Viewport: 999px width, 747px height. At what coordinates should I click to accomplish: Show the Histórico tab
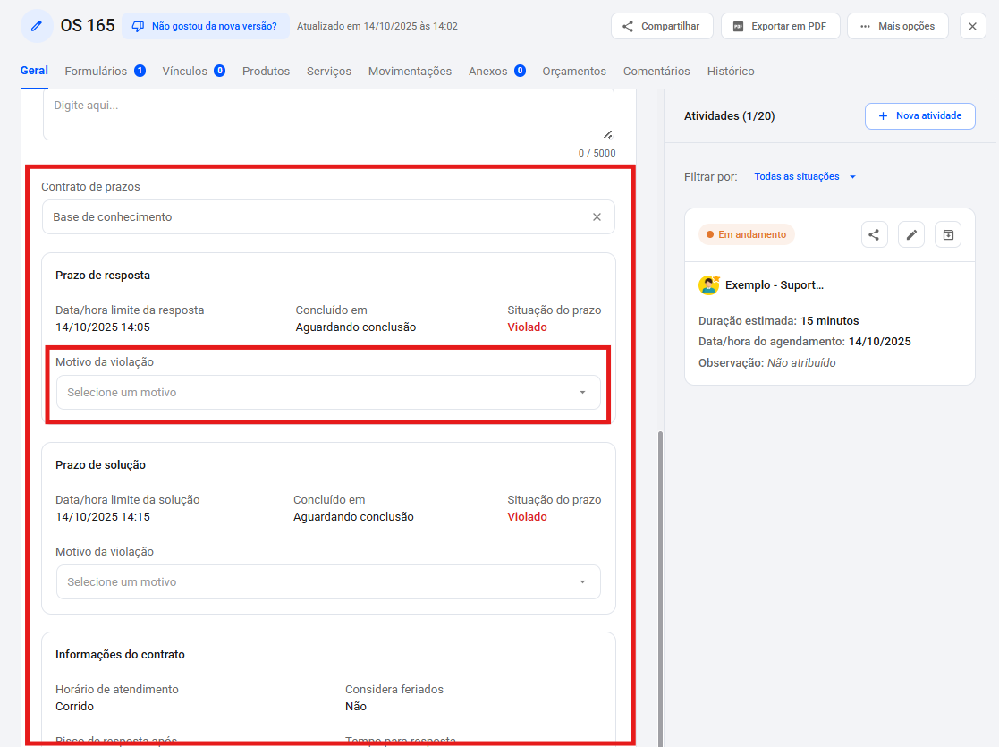730,71
